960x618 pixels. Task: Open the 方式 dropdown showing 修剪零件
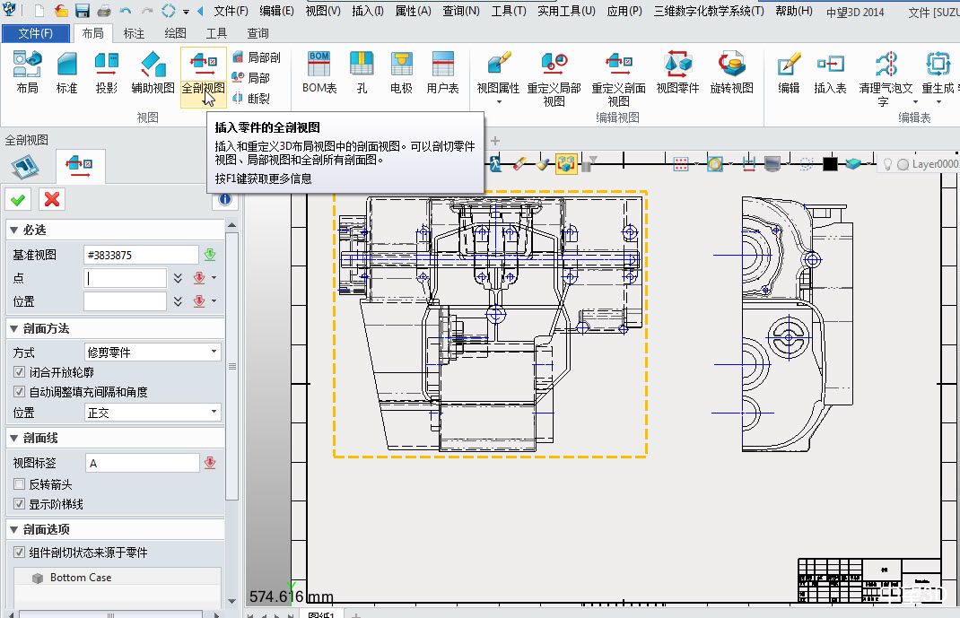(x=153, y=353)
